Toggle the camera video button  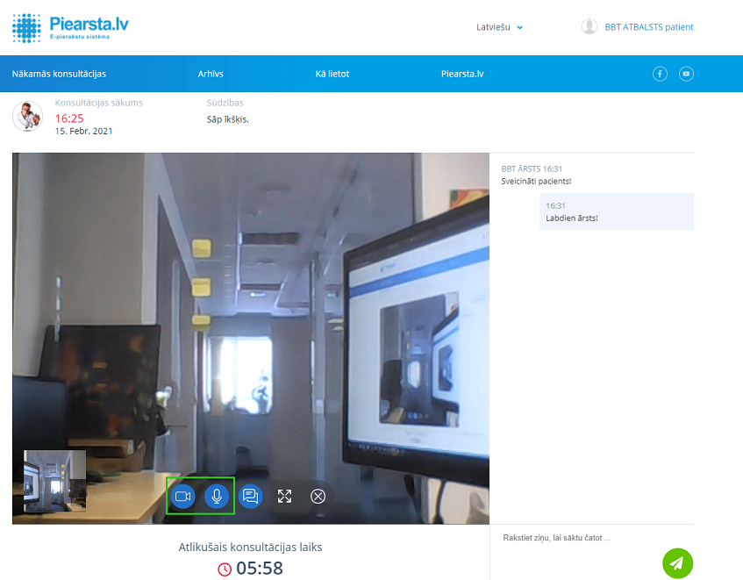pyautogui.click(x=183, y=497)
